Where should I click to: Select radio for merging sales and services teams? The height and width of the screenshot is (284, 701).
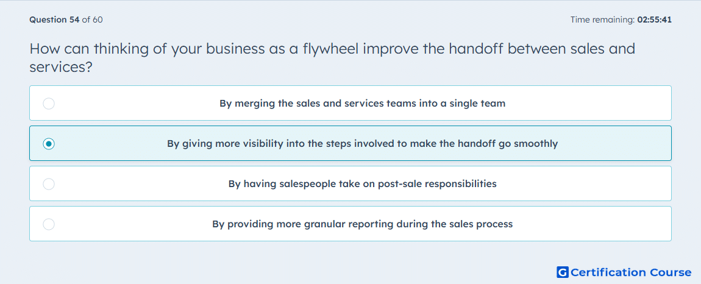(x=49, y=104)
